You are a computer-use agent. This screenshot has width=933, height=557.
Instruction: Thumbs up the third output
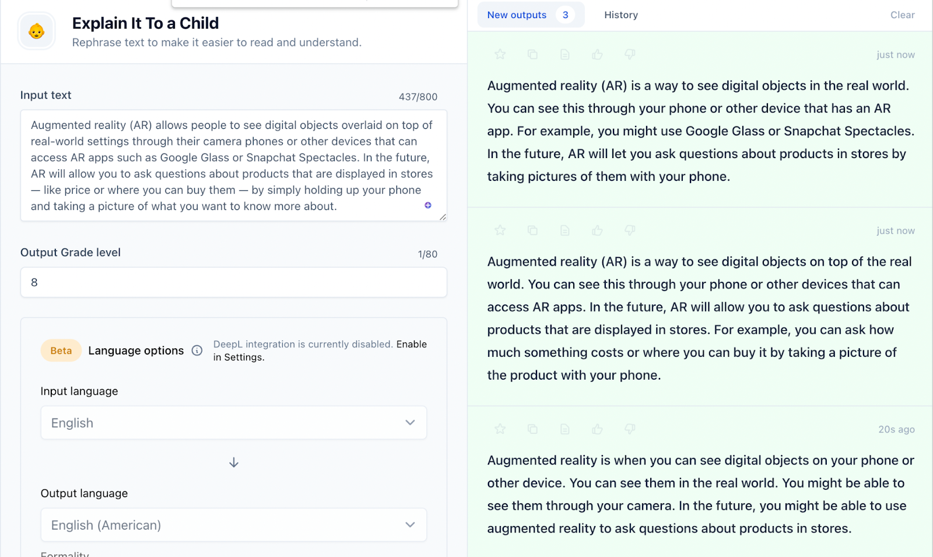(x=597, y=429)
